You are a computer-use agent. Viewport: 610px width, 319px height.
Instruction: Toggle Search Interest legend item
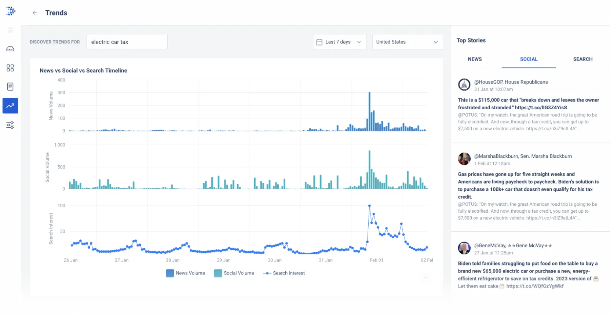(x=284, y=273)
